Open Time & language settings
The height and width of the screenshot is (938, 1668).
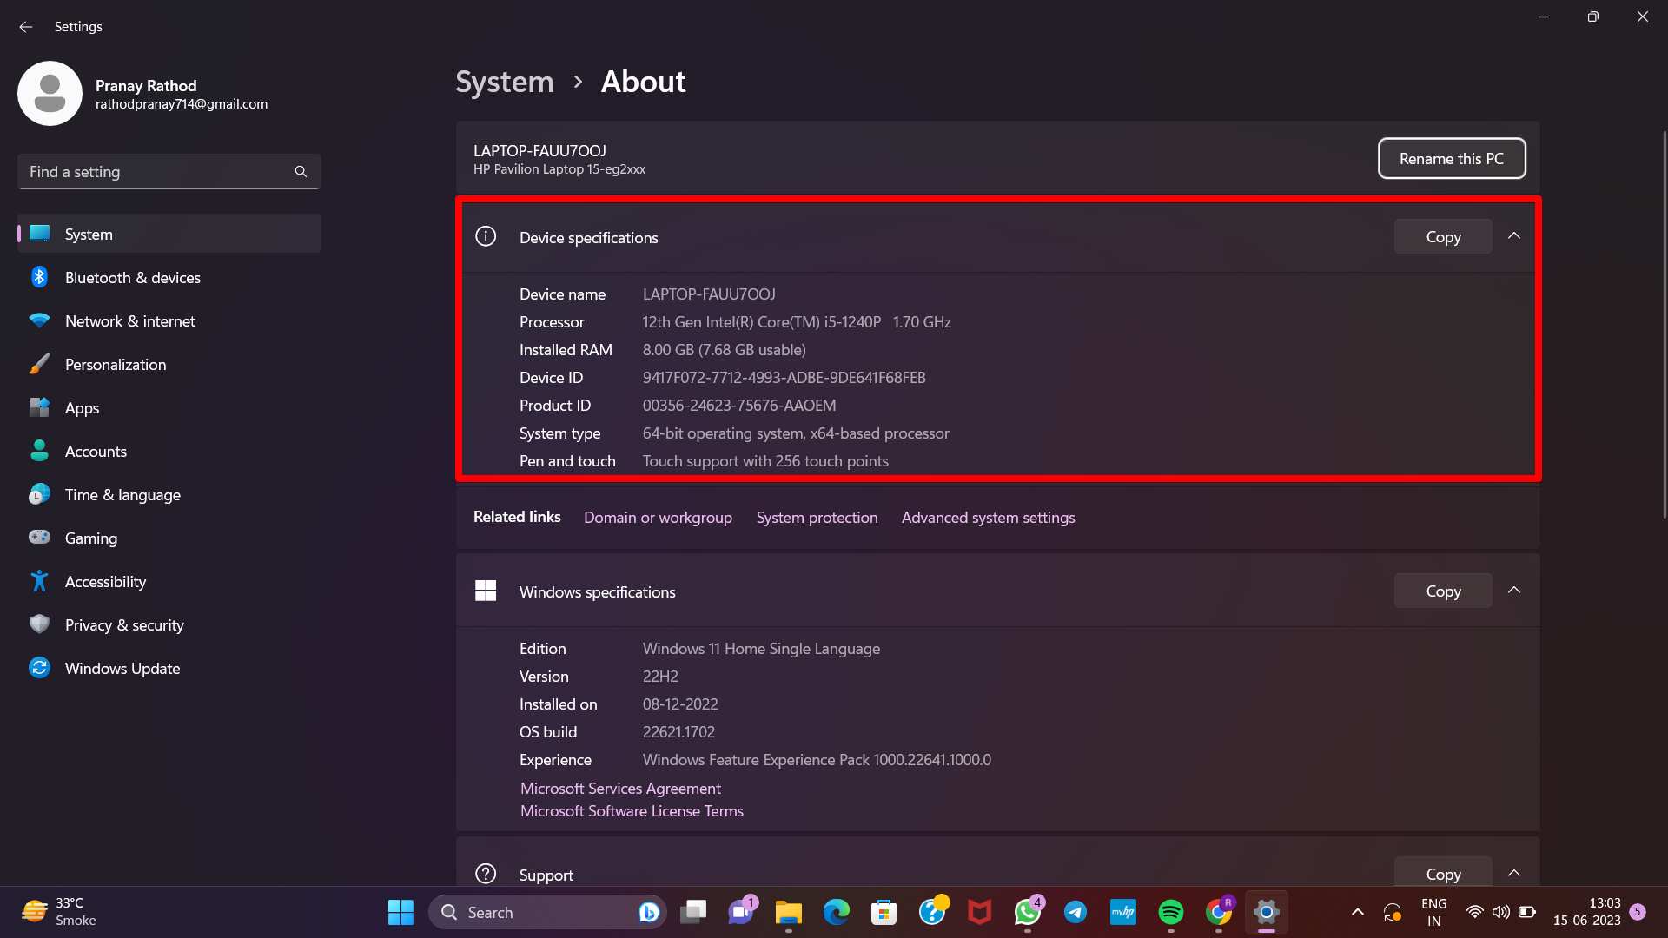[169, 494]
